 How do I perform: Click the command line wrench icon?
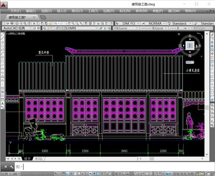[11, 167]
